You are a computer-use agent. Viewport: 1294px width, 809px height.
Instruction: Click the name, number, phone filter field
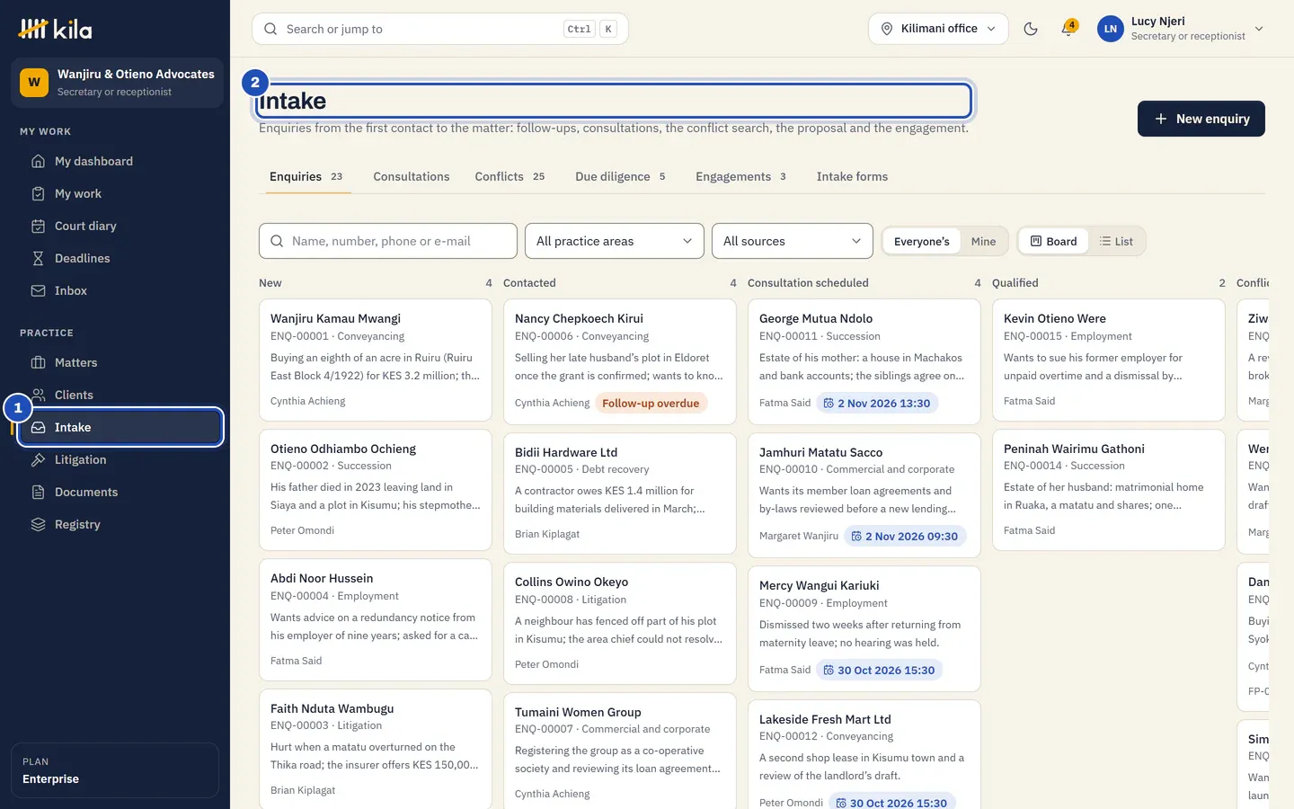tap(388, 241)
